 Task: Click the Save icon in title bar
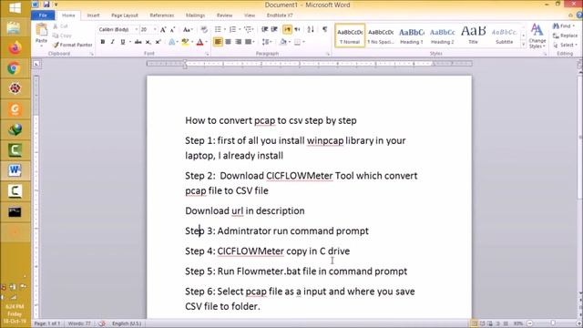click(46, 5)
